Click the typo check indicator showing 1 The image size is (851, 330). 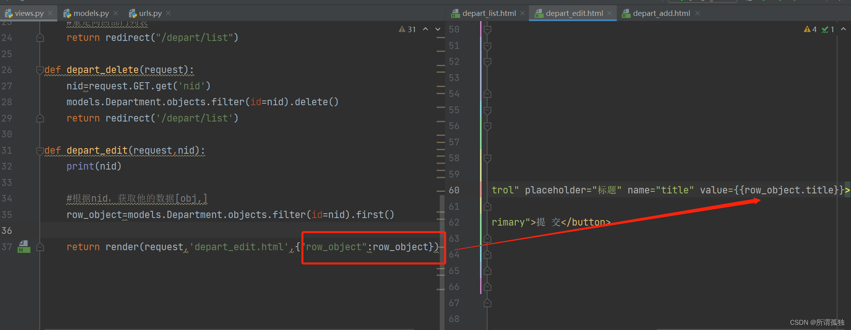[x=828, y=29]
